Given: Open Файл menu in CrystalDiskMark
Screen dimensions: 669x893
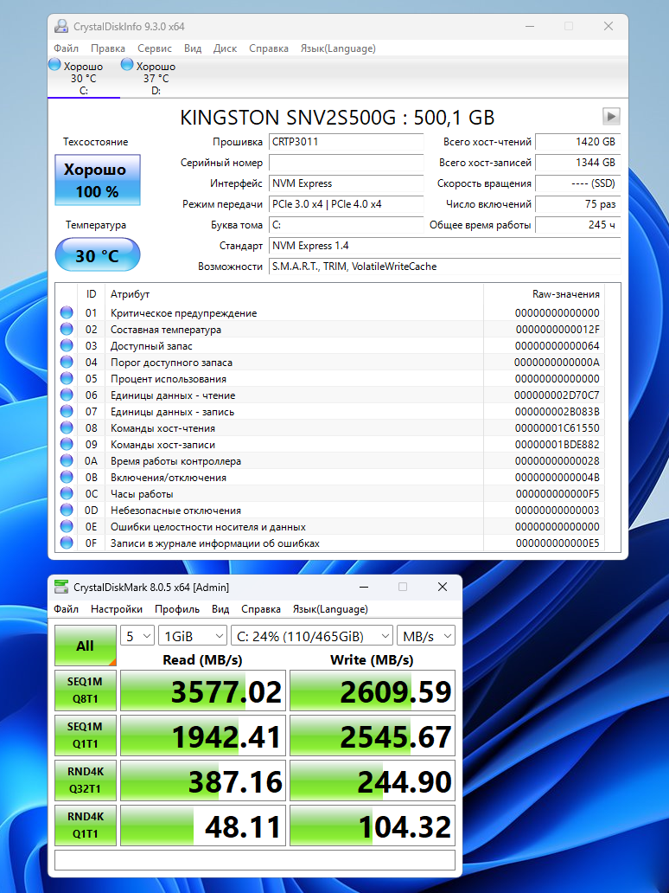Looking at the screenshot, I should [66, 609].
